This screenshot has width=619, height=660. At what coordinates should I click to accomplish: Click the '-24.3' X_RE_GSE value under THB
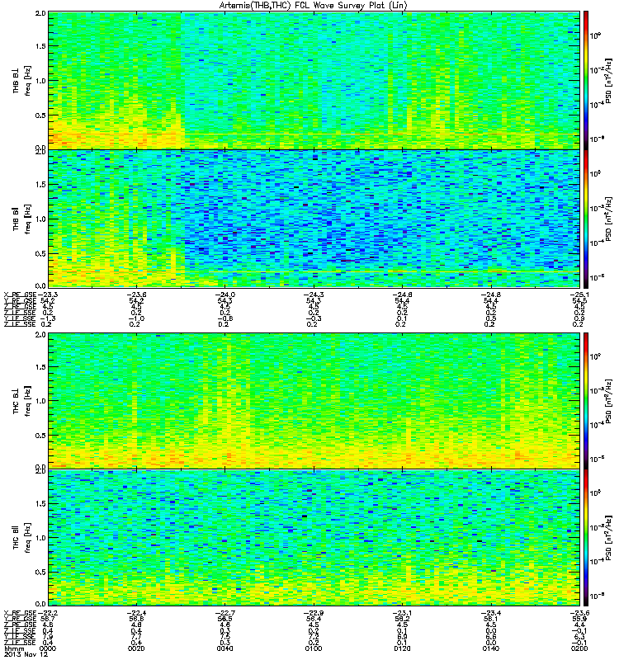click(314, 295)
